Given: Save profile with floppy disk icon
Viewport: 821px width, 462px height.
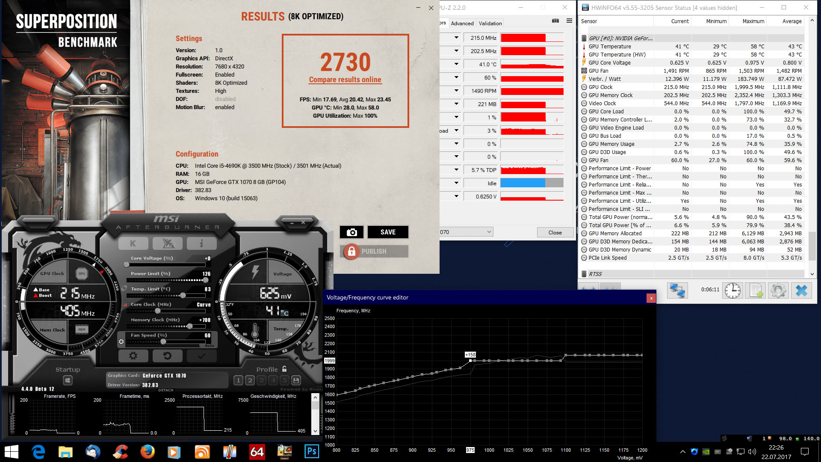Looking at the screenshot, I should [x=296, y=380].
